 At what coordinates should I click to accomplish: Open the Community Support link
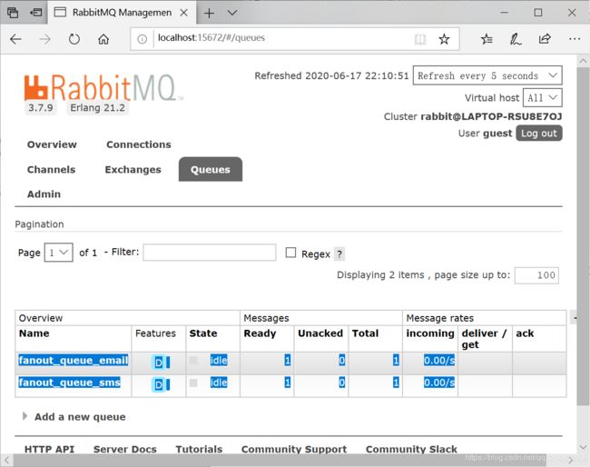[294, 450]
